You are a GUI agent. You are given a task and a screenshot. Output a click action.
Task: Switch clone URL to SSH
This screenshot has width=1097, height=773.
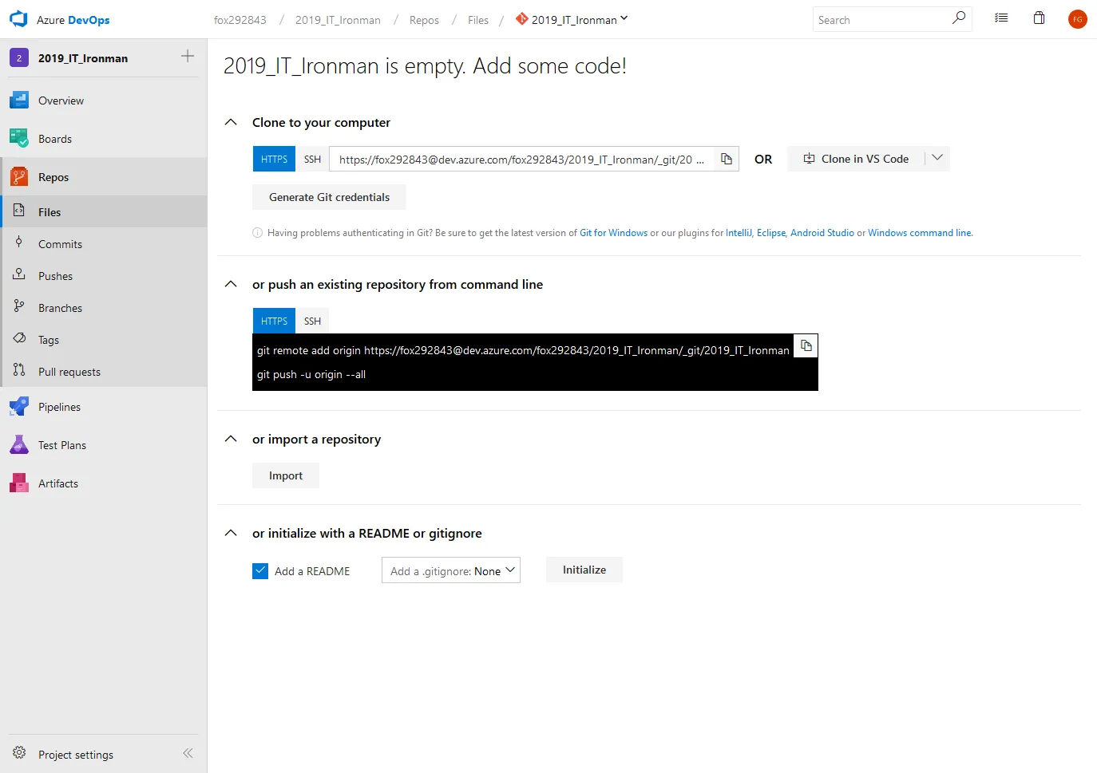312,160
